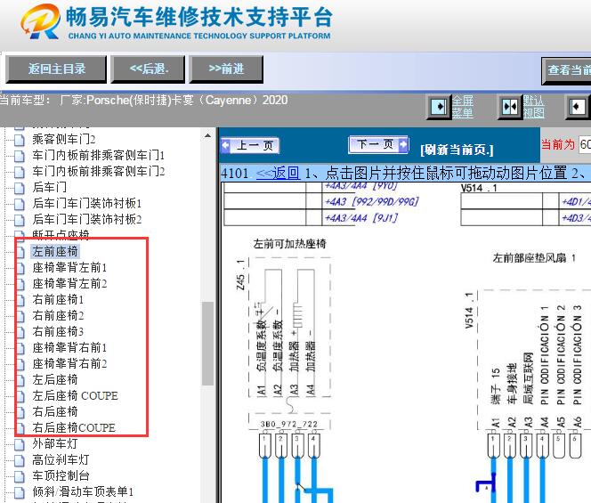Select tree item 高位刹车灯
The height and width of the screenshot is (503, 591).
(61, 459)
